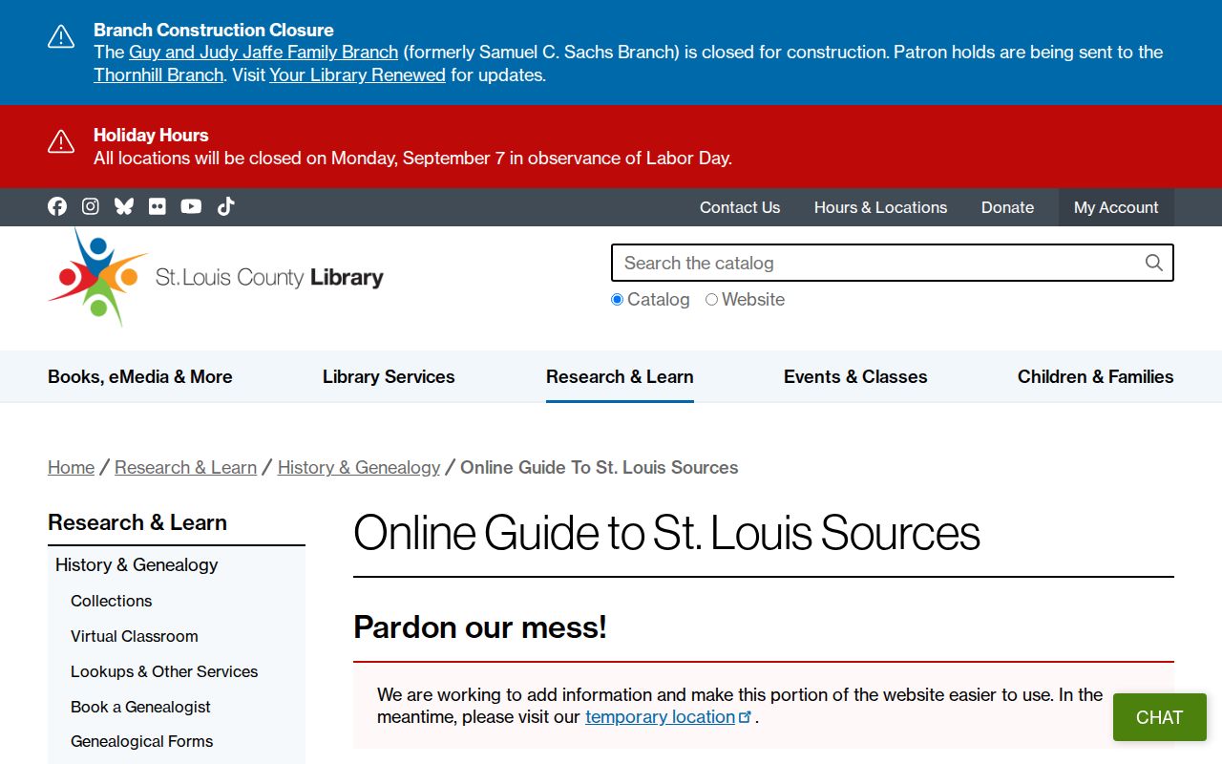Select the Catalog search radio button
1222x764 pixels.
pyautogui.click(x=617, y=300)
